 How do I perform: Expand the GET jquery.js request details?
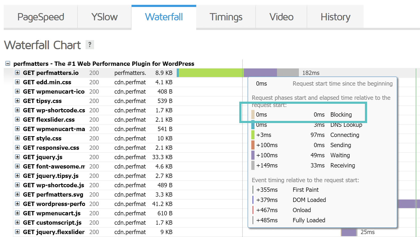tap(17, 157)
